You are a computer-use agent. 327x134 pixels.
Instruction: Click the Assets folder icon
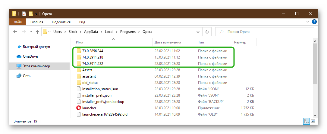coord(78,70)
